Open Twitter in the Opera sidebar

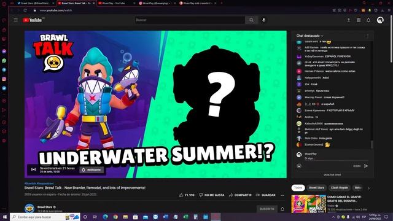pos(4,88)
